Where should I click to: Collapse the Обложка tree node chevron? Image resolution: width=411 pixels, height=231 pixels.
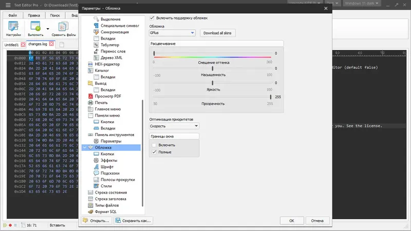pyautogui.click(x=85, y=147)
